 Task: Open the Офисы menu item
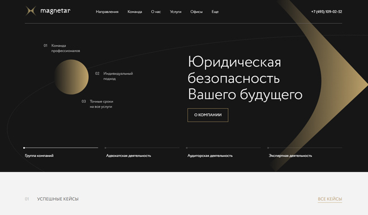pyautogui.click(x=196, y=12)
